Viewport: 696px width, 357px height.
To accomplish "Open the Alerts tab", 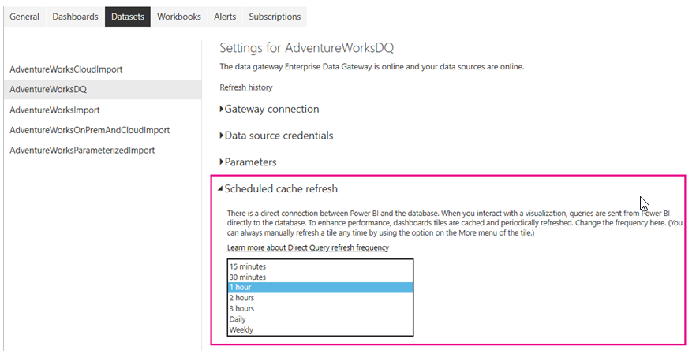I will click(x=225, y=17).
